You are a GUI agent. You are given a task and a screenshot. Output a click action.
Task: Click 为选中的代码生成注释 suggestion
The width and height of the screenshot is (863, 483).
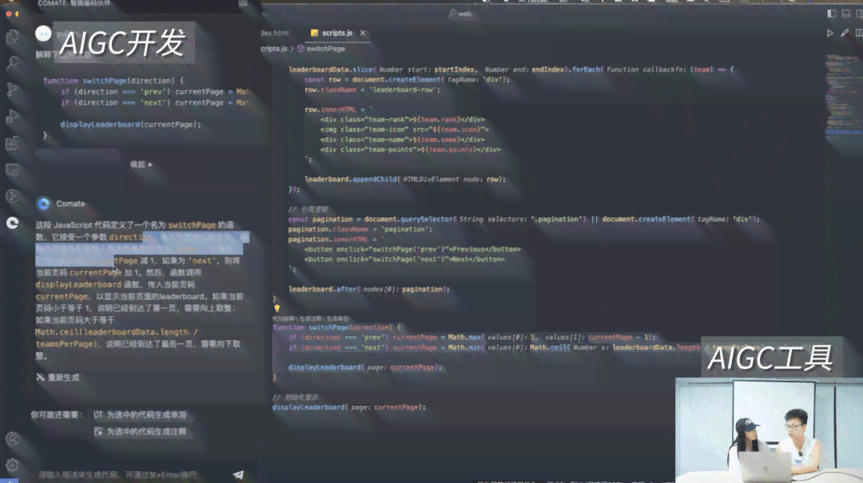pos(141,432)
